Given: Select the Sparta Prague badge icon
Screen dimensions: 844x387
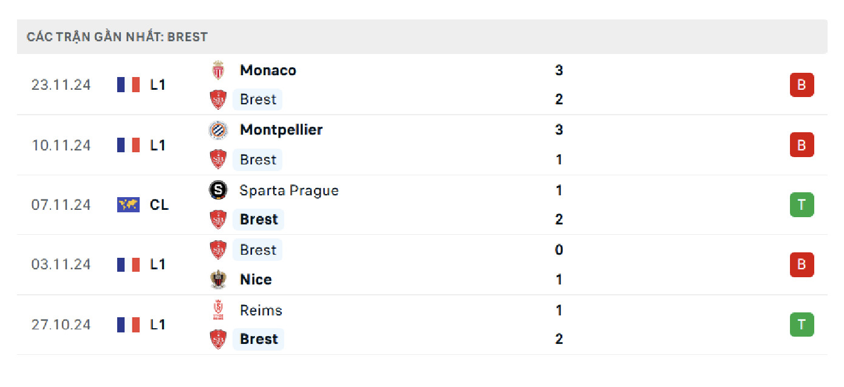Looking at the screenshot, I should pyautogui.click(x=217, y=190).
